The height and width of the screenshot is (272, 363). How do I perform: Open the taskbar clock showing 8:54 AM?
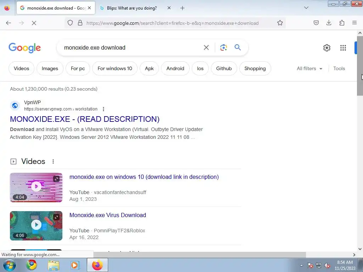coord(345,265)
